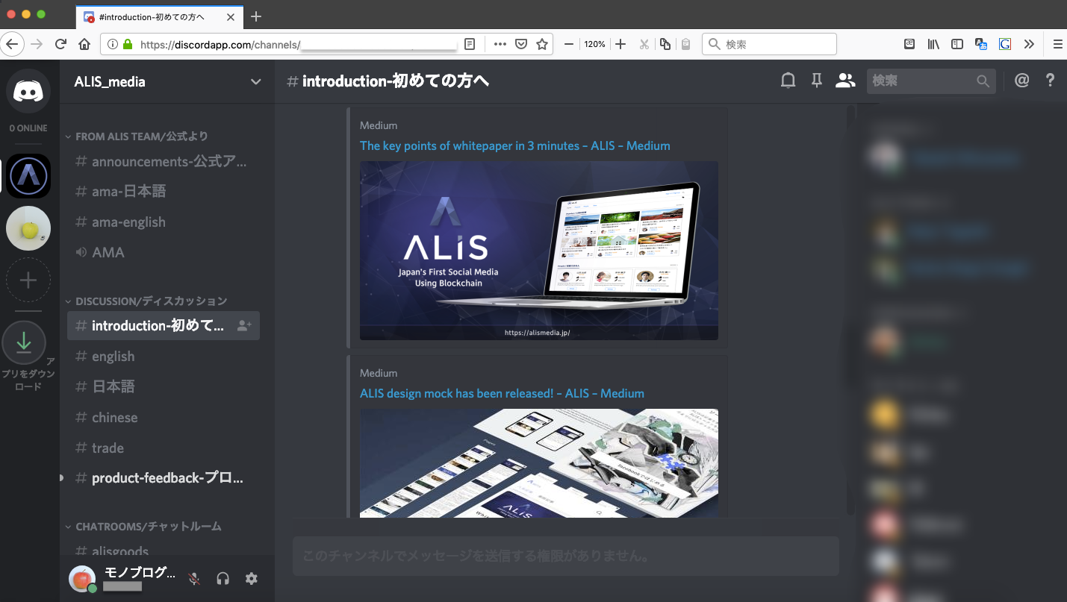This screenshot has width=1067, height=602.
Task: Open mentions with the @ icon
Action: coord(1021,81)
